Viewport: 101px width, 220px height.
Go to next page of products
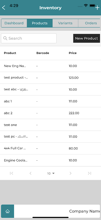click(70, 174)
